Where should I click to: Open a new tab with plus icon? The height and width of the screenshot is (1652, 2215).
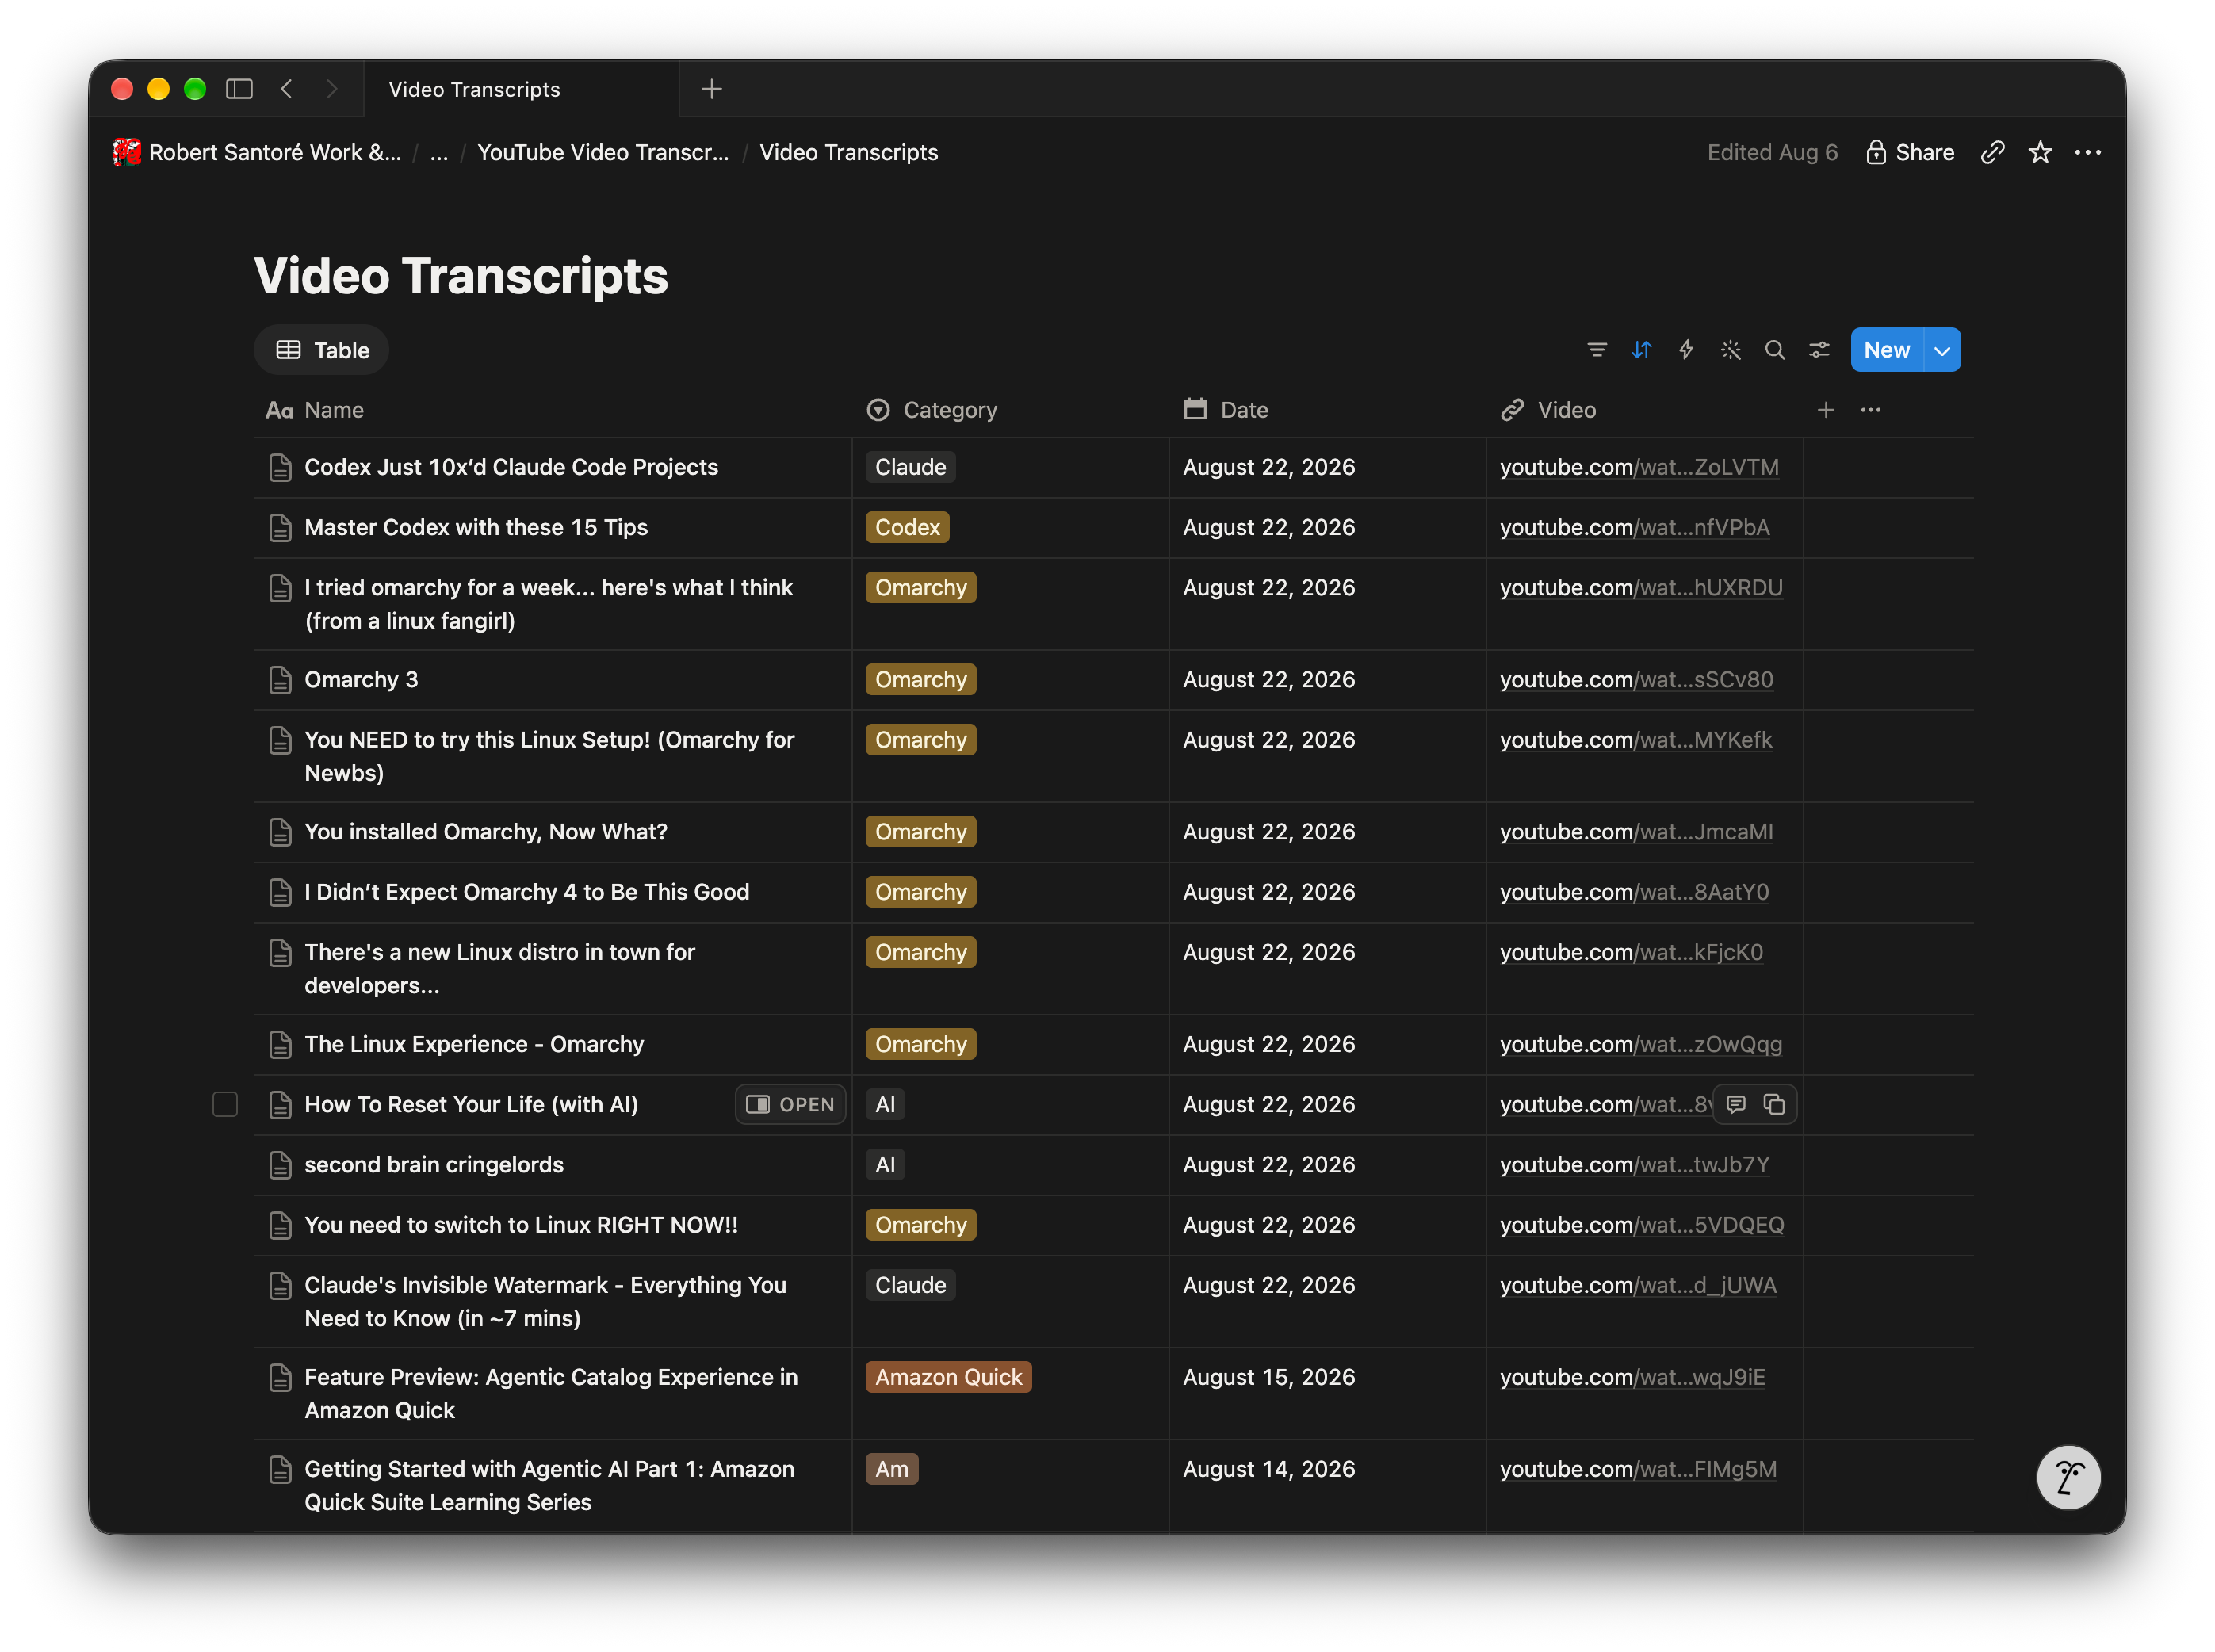(711, 89)
